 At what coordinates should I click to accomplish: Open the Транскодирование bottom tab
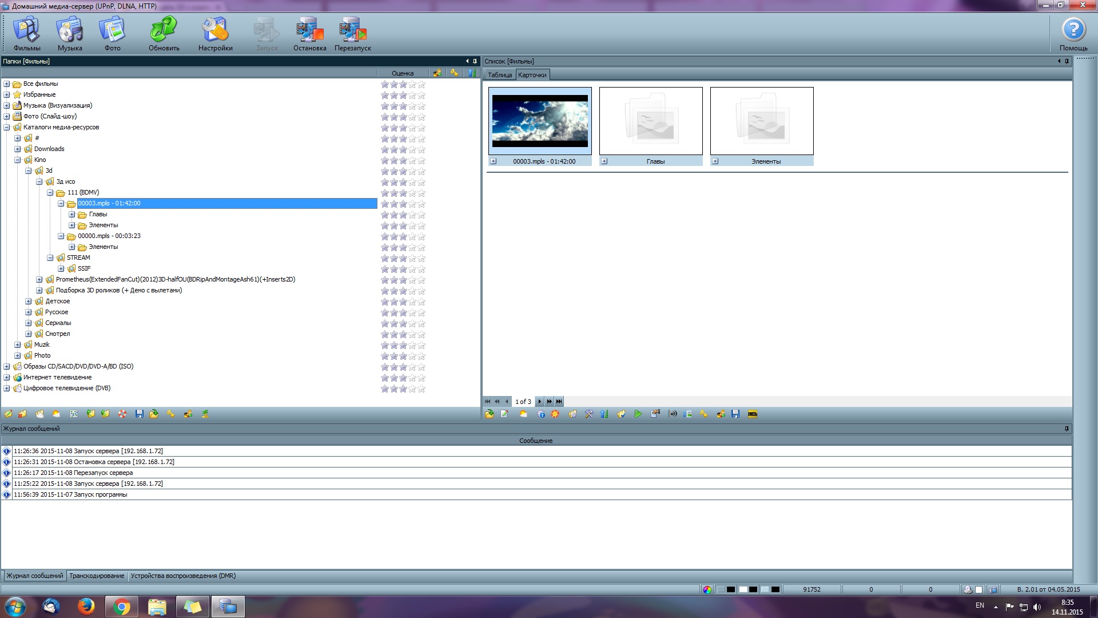click(x=97, y=576)
